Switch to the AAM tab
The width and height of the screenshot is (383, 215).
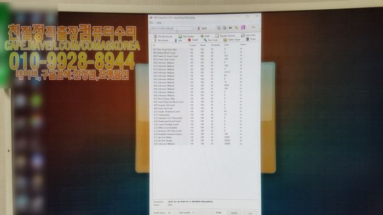(205, 36)
